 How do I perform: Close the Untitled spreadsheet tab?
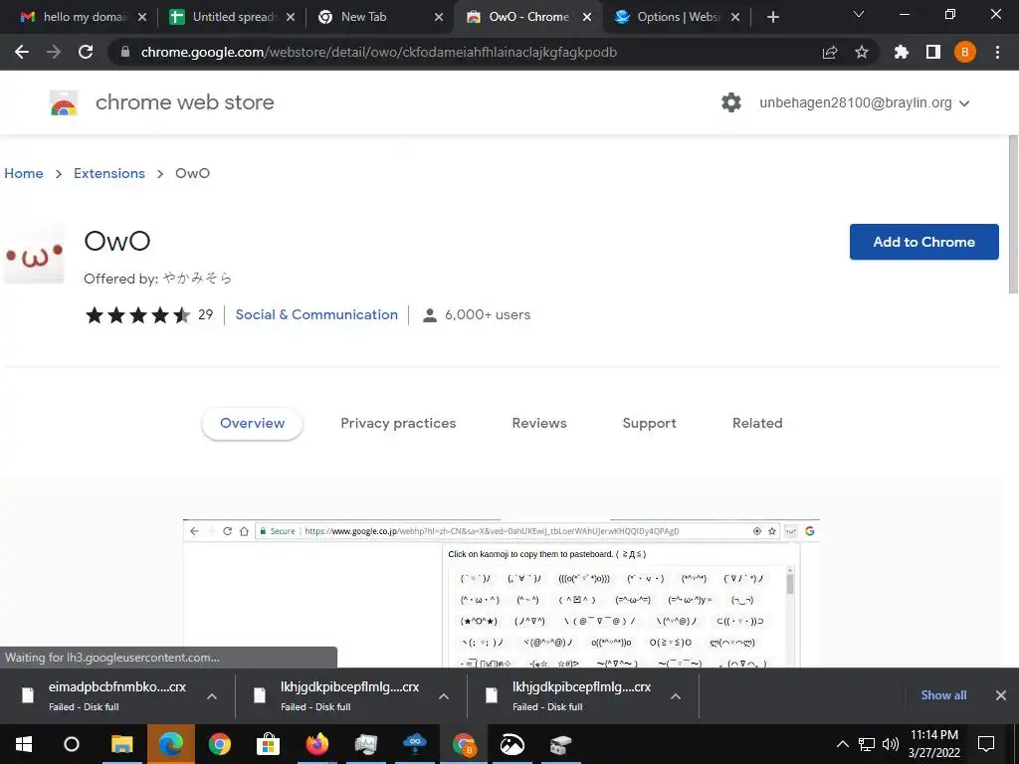(291, 17)
